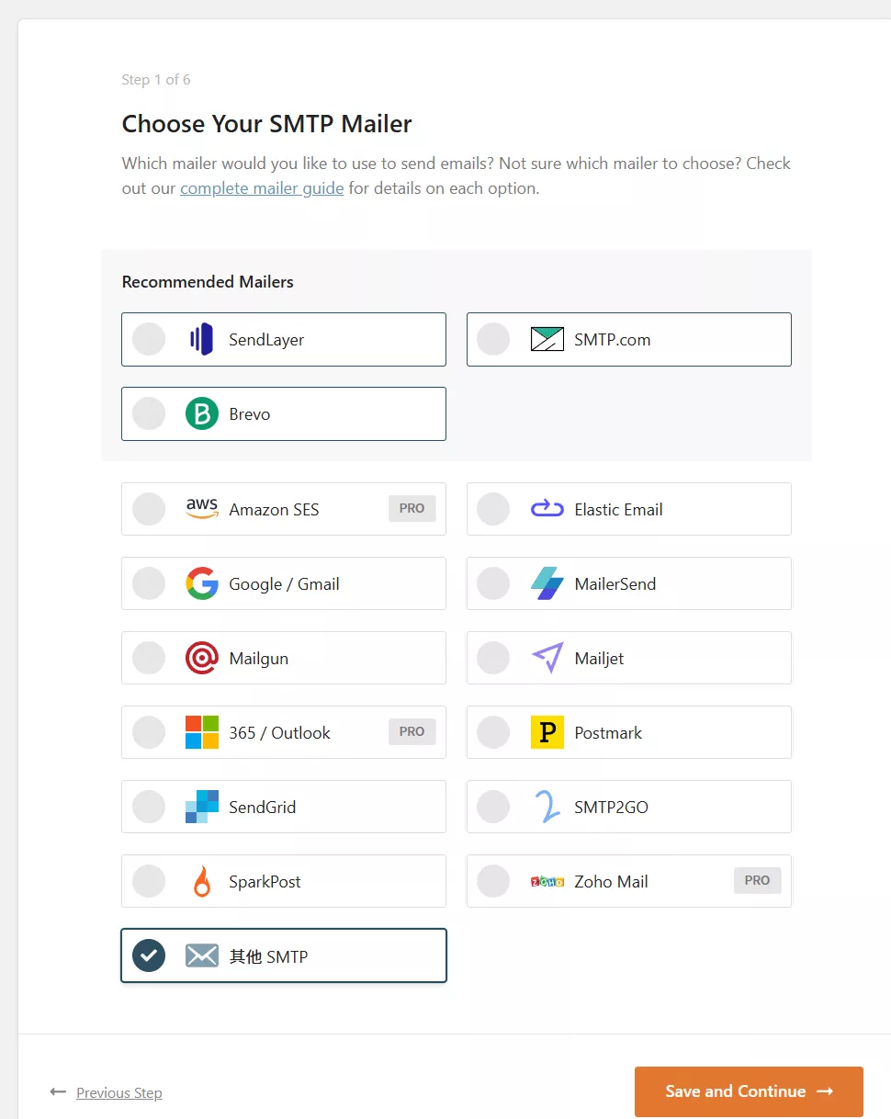Click the green Brevo logo
Screen dimensions: 891x1119
201,413
